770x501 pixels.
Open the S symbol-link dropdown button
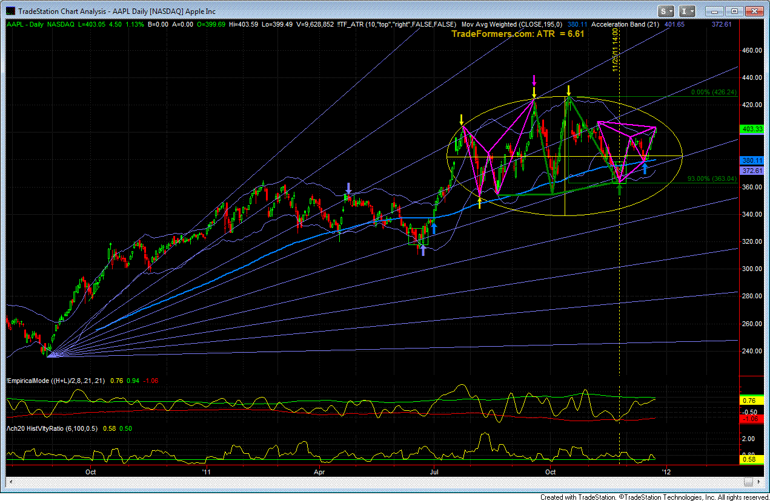pos(666,11)
